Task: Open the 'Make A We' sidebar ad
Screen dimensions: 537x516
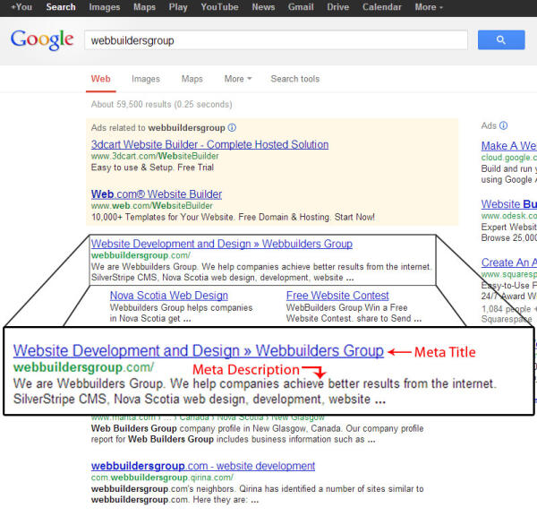Action: click(508, 146)
